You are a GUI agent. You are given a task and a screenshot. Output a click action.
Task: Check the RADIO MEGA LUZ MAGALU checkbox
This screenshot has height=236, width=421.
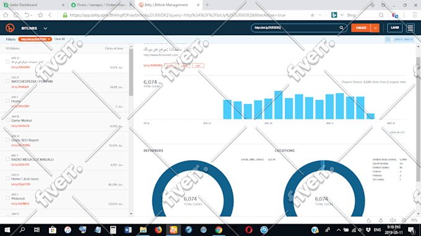[x=7, y=159]
